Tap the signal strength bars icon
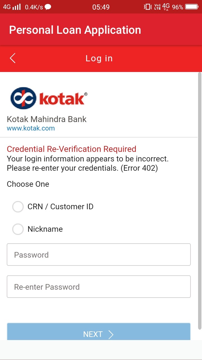This screenshot has height=360, width=202. 17,7
